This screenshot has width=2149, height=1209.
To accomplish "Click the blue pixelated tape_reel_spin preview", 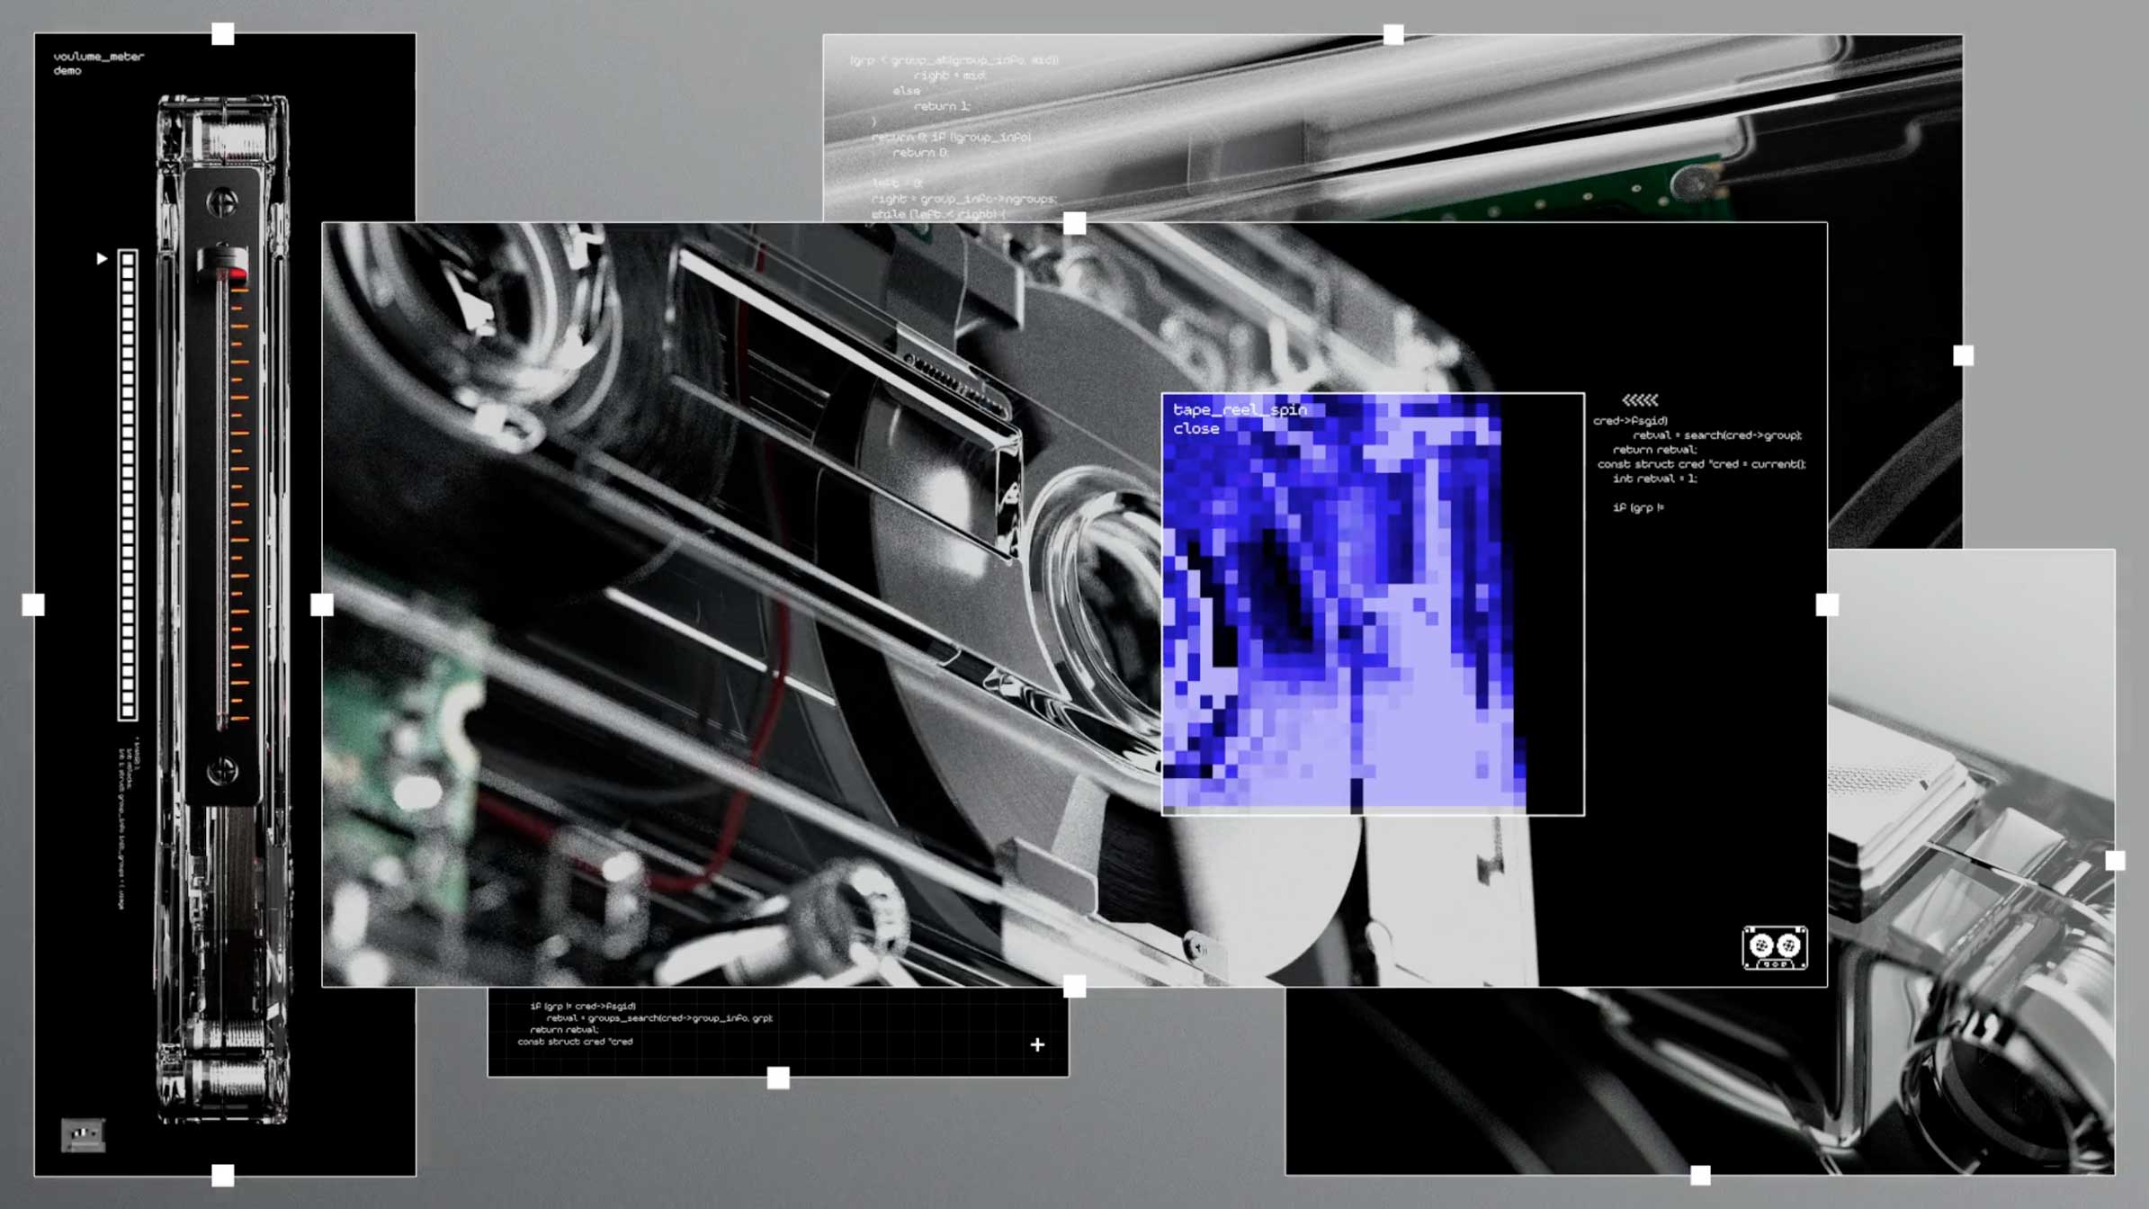I will click(x=1340, y=612).
